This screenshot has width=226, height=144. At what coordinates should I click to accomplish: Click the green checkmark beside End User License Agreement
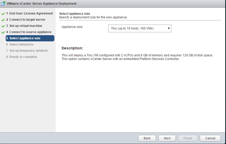coord(3,13)
